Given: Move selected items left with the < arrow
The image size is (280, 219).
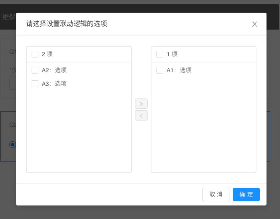Looking at the screenshot, I should pos(141,115).
